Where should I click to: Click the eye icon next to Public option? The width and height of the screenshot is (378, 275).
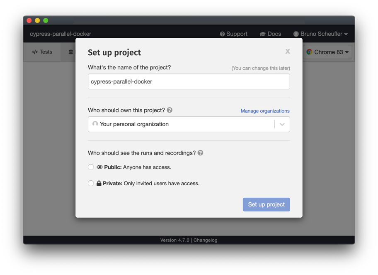coord(99,167)
